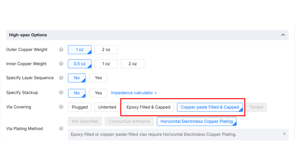Image resolution: width=295 pixels, height=166 pixels.
Task: Select 0.5 oz inner copper weight
Action: (80, 64)
